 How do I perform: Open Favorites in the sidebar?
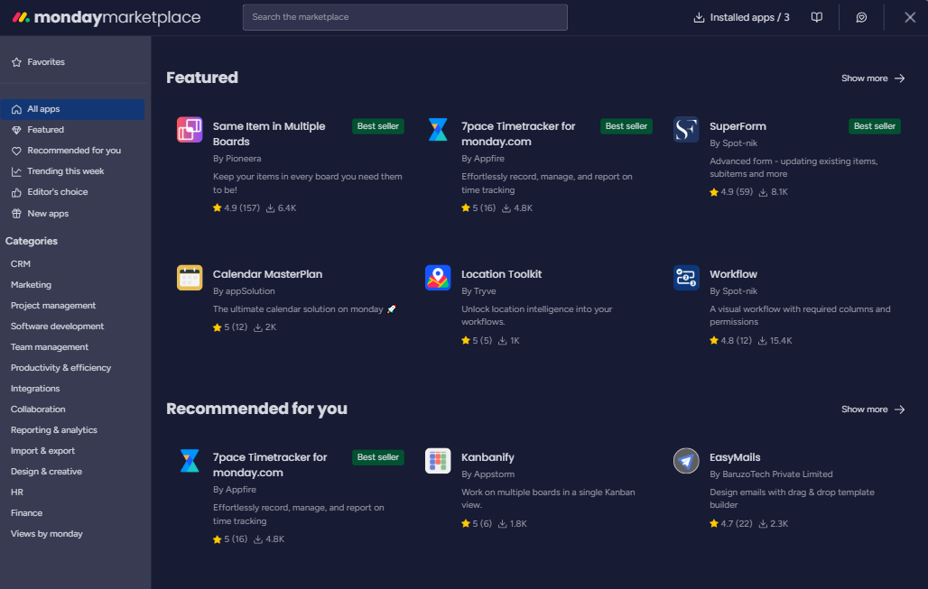(x=45, y=62)
